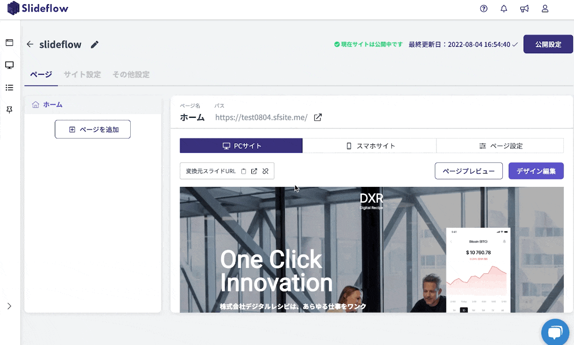Go back using the left arrow
Viewport: 574px width, 345px height.
[x=30, y=45]
